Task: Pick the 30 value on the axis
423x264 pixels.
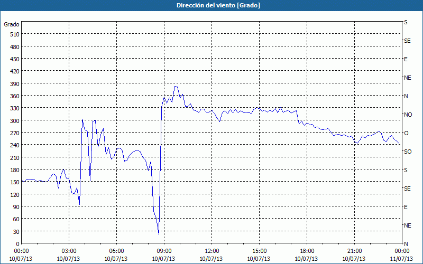Action: 16,231
